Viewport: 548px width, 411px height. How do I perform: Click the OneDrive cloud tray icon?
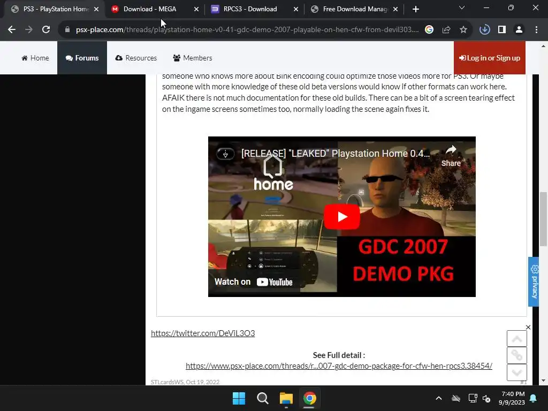[455, 398]
